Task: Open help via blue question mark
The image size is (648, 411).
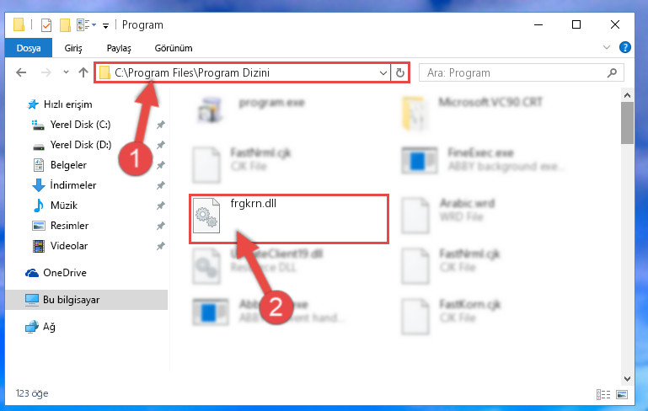Action: point(625,47)
